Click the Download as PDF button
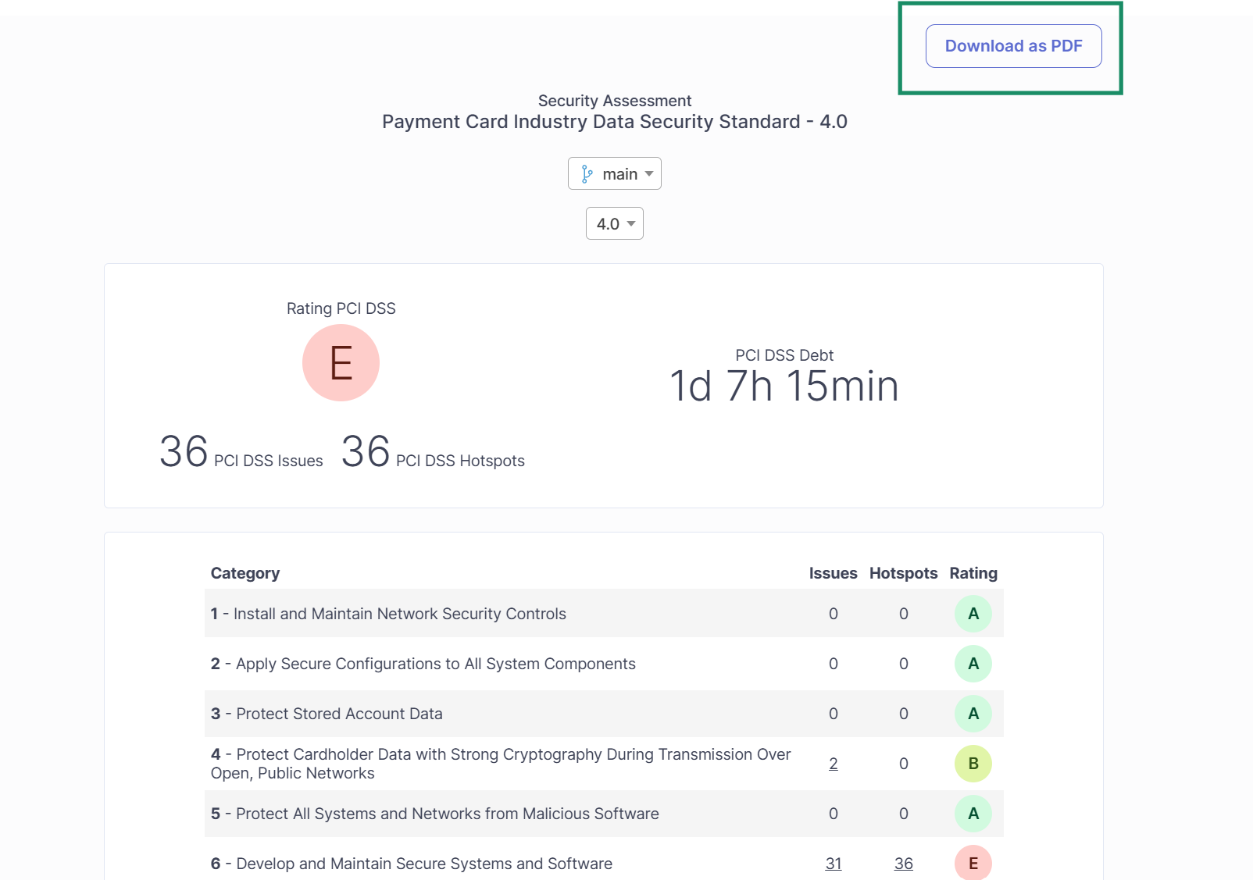1253x880 pixels. 1013,46
